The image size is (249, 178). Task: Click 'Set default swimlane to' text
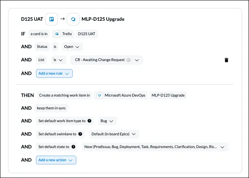click(x=57, y=134)
